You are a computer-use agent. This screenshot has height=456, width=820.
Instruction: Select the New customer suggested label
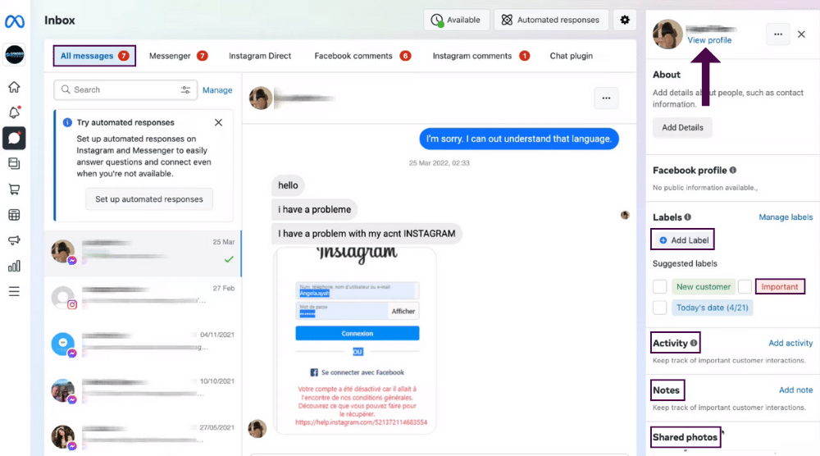coord(704,286)
